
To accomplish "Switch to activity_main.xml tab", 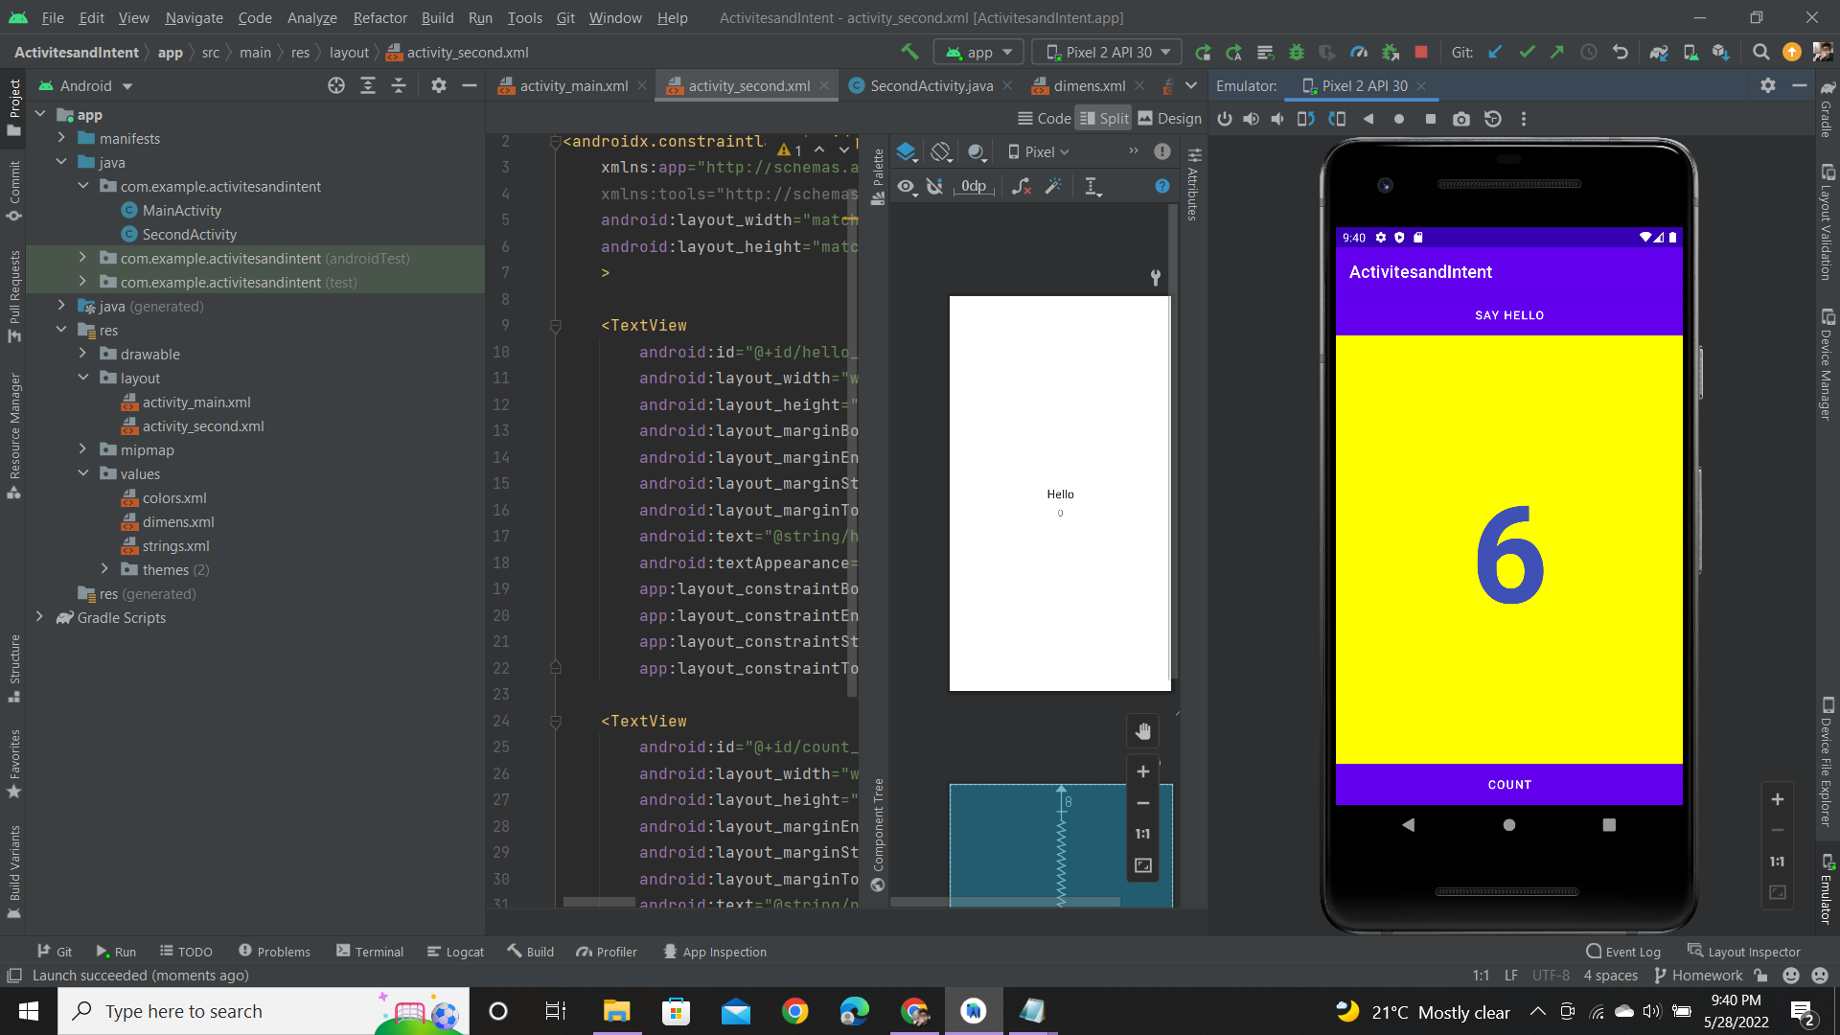I will click(x=572, y=85).
